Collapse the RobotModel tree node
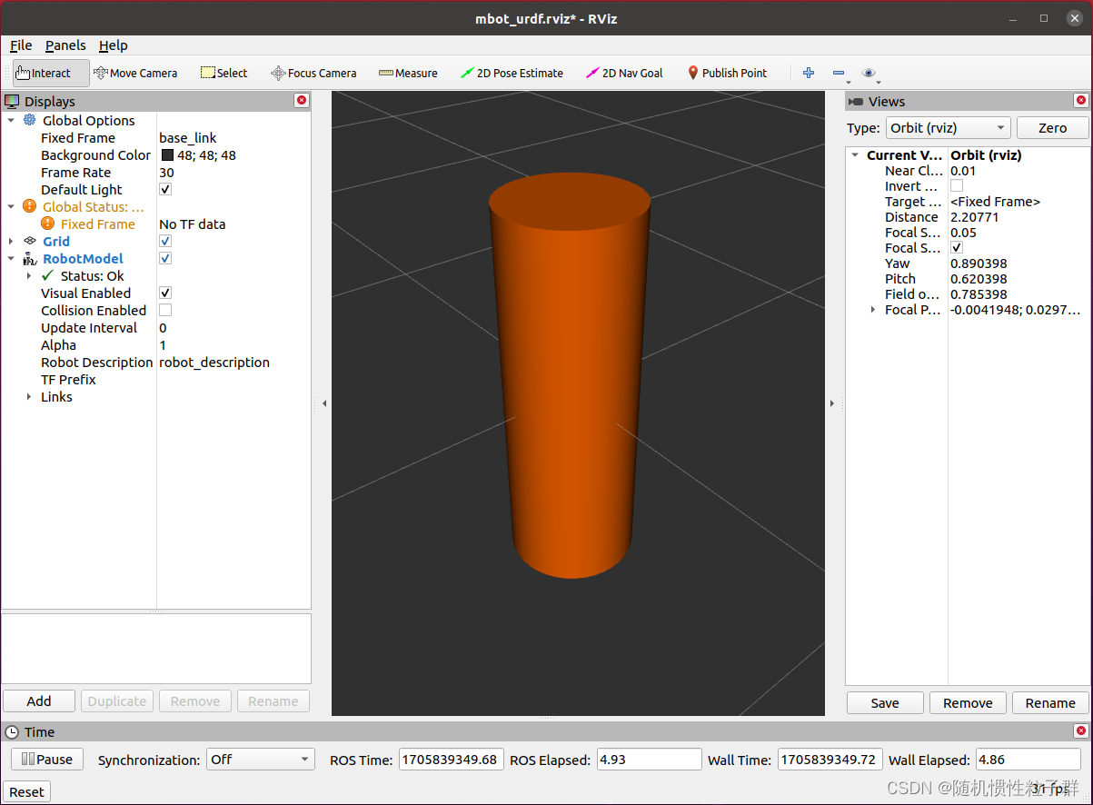The width and height of the screenshot is (1093, 805). tap(11, 258)
